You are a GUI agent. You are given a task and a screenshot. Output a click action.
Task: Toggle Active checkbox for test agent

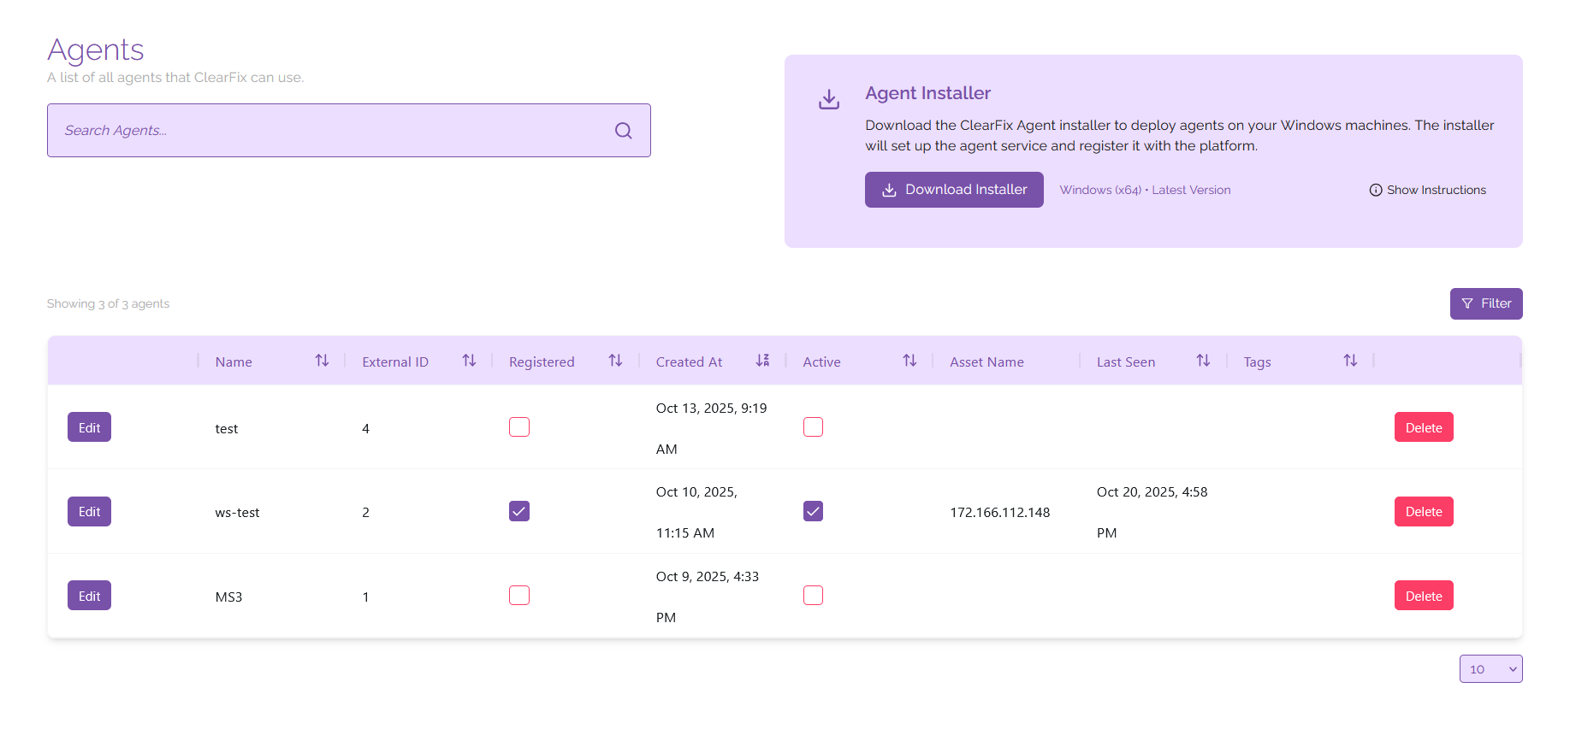click(x=813, y=426)
